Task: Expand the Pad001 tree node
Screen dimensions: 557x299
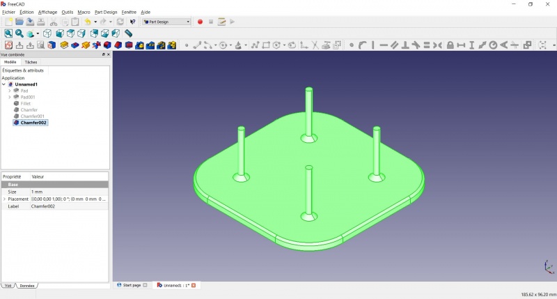Action: tap(10, 97)
